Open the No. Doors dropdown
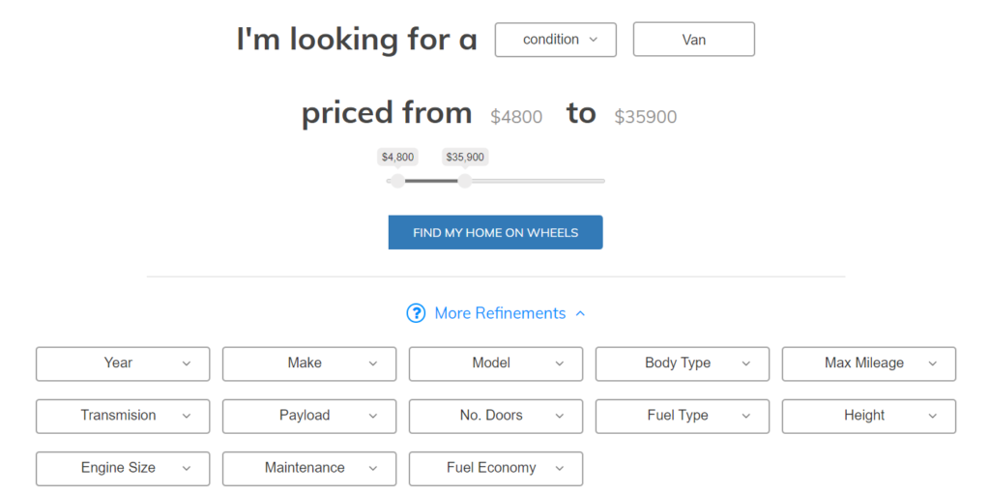The width and height of the screenshot is (990, 494). [496, 416]
